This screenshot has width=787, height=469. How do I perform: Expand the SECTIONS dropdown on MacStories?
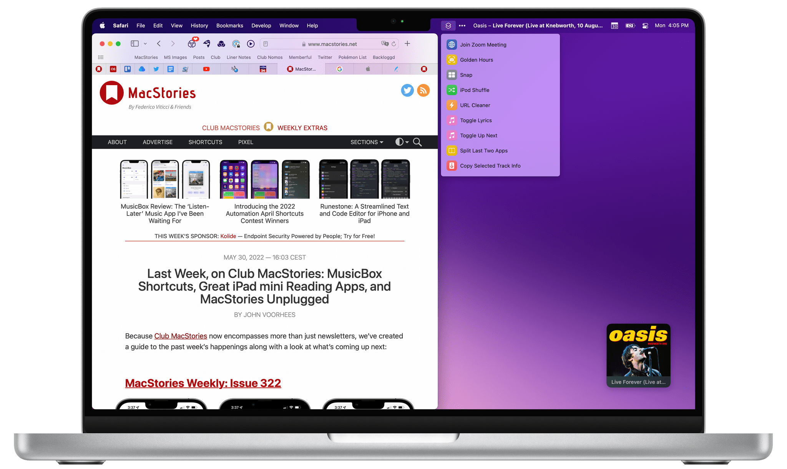pos(366,142)
